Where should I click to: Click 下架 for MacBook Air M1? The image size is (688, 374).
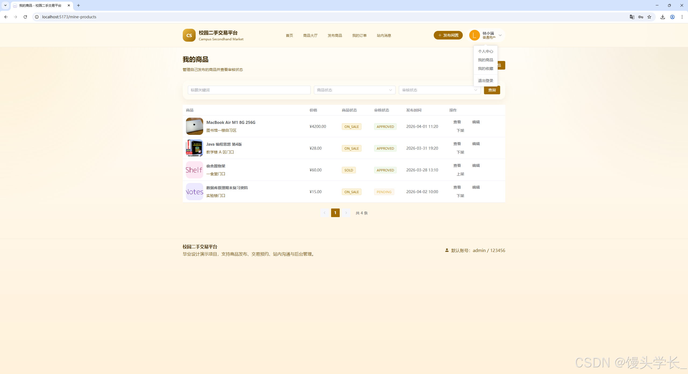click(460, 131)
